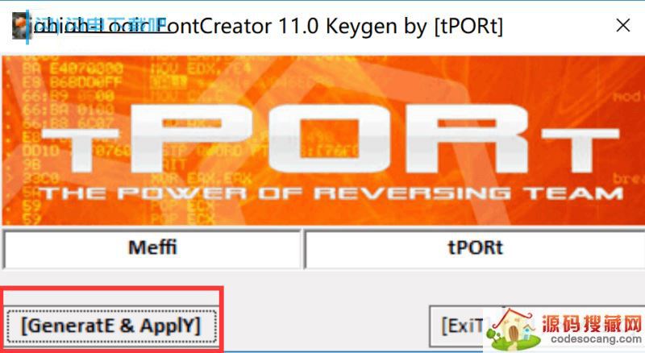645x353 pixels.
Task: Click the [GeneratE & ApplY] button
Action: pos(110,326)
